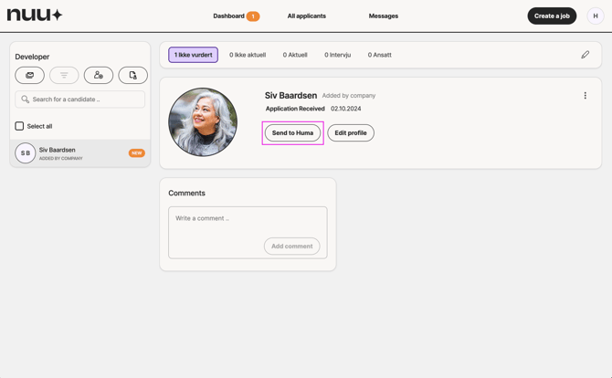612x378 pixels.
Task: Tick the Select all checkbox
Action: (x=19, y=126)
